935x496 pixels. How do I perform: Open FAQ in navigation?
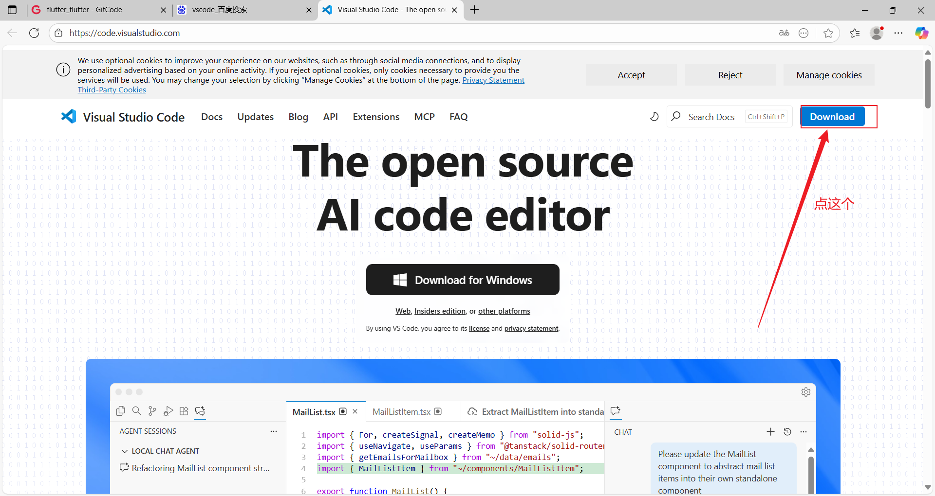click(x=459, y=117)
